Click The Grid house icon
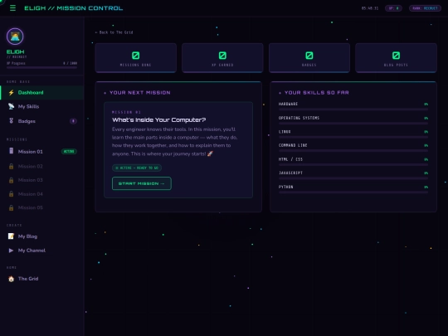The image size is (448, 336). [x=11, y=279]
